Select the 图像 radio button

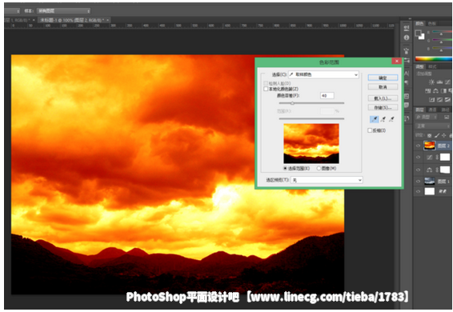click(319, 168)
